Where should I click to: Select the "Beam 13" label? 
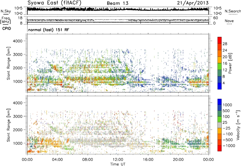click(117, 3)
